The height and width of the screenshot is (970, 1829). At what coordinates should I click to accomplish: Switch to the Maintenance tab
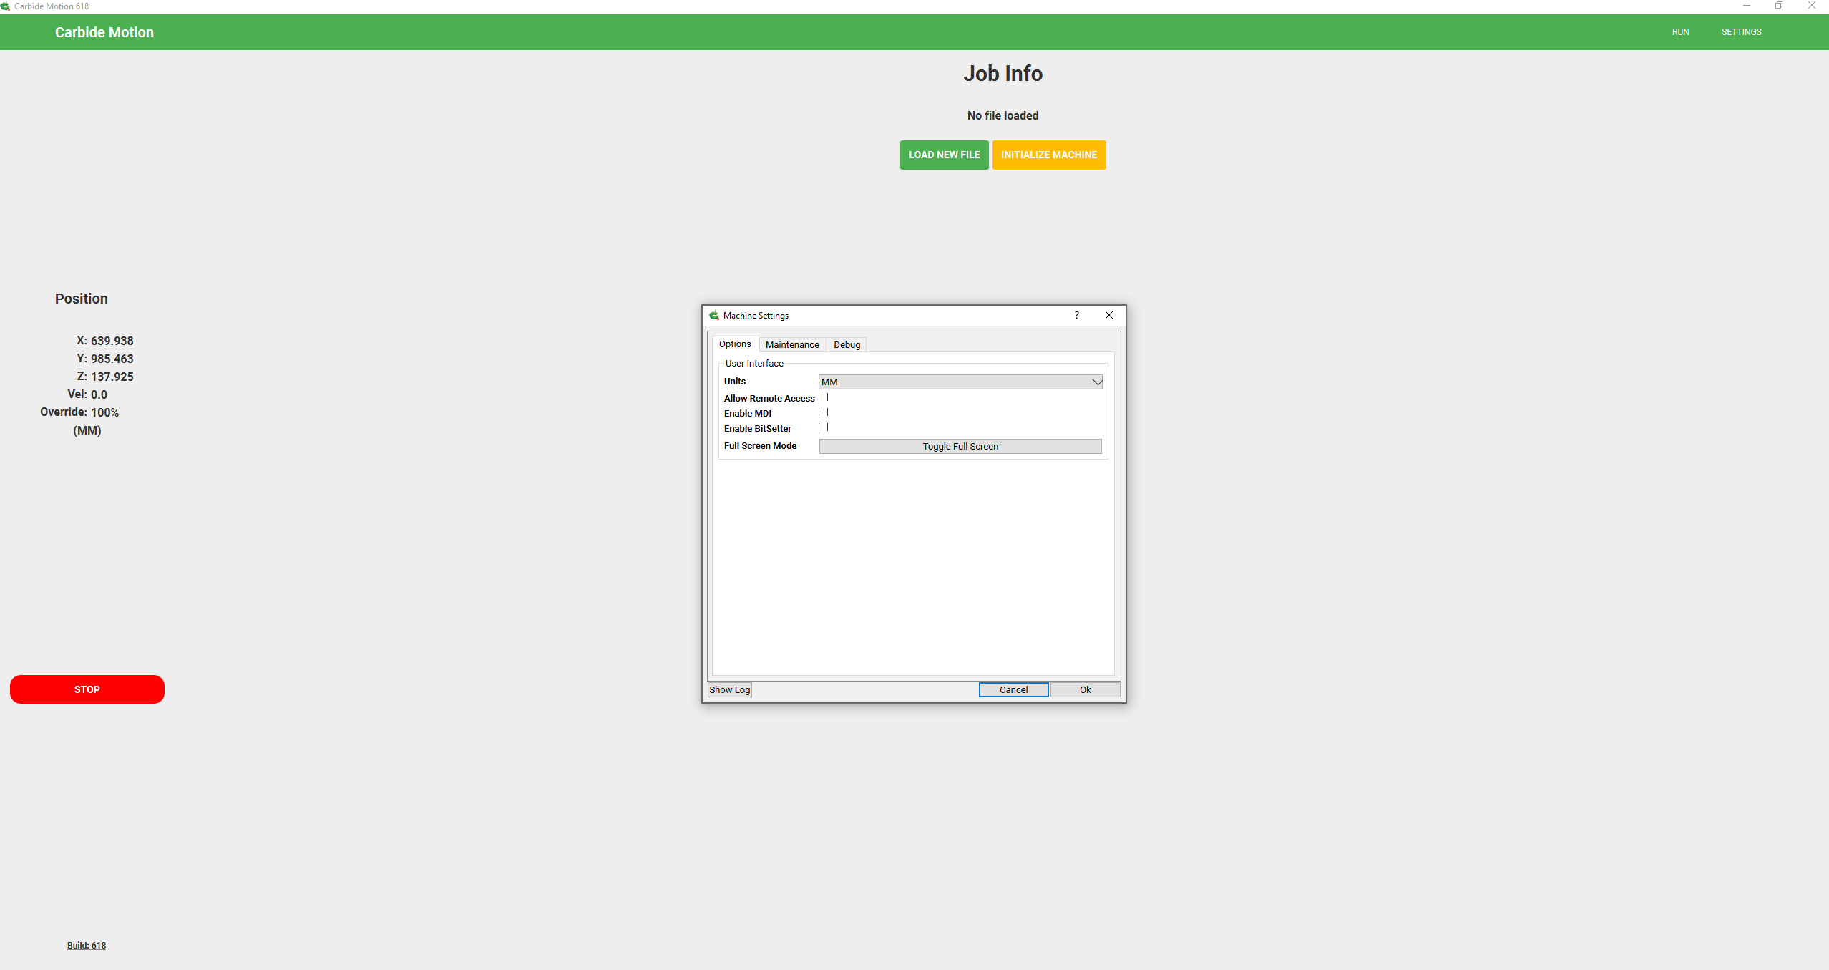pyautogui.click(x=792, y=344)
